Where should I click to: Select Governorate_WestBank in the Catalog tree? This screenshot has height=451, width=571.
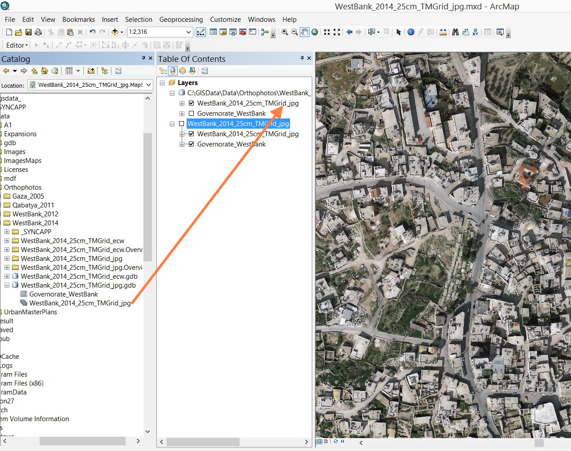point(63,294)
